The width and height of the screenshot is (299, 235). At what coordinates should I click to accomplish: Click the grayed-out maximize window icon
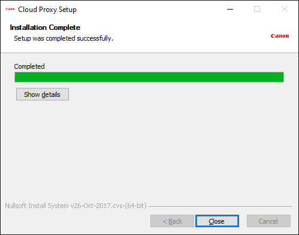click(x=257, y=9)
